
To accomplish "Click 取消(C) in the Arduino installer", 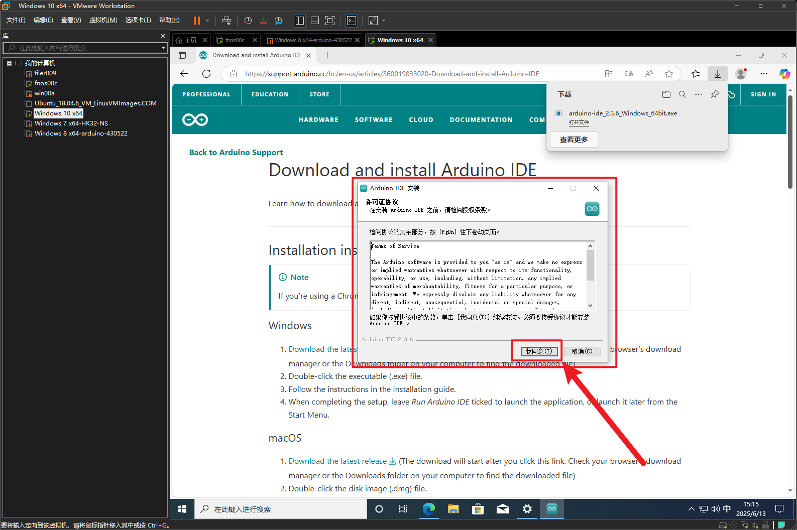I will (582, 351).
